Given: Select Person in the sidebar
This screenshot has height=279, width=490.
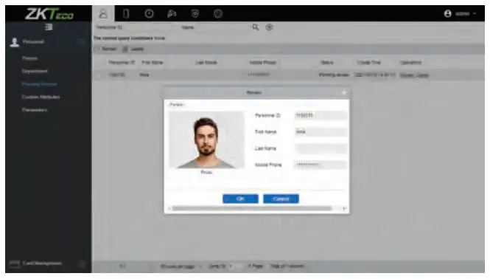Looking at the screenshot, I should 30,58.
